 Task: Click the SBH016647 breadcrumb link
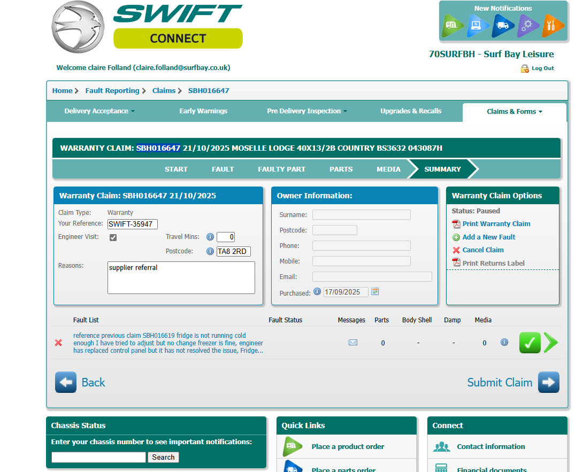coord(209,91)
